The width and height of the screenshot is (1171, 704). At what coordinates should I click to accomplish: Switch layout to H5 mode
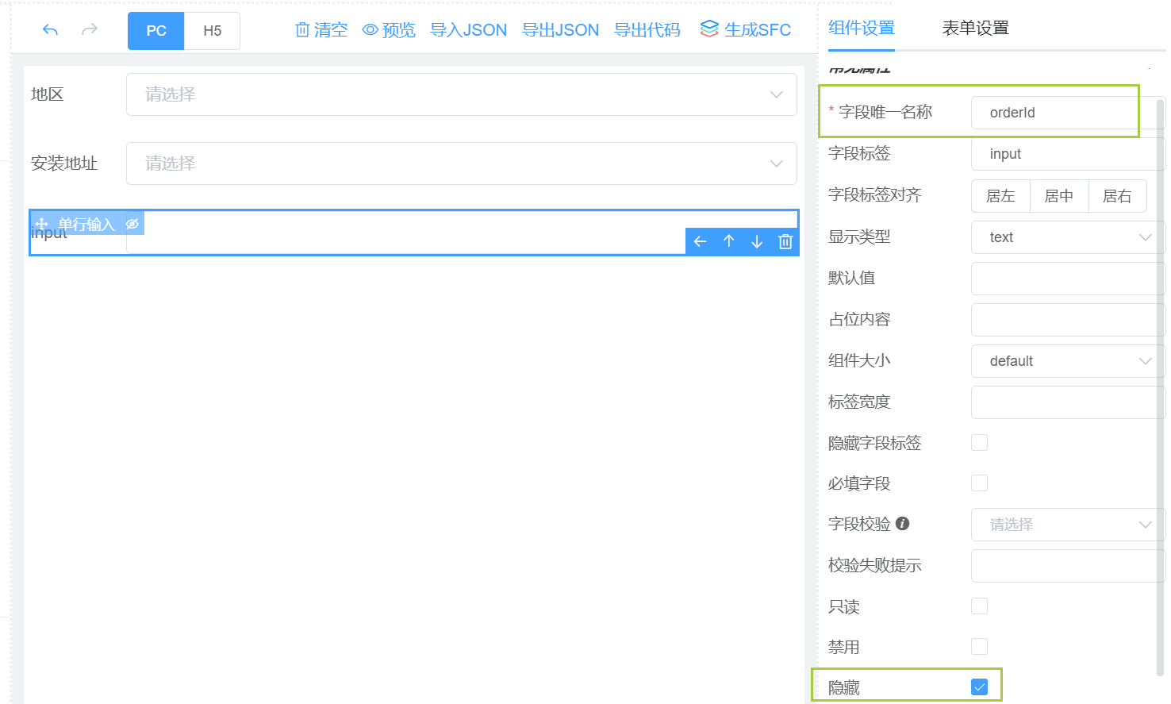212,31
